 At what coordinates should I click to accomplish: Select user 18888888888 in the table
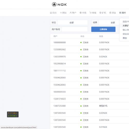[x=60, y=43]
